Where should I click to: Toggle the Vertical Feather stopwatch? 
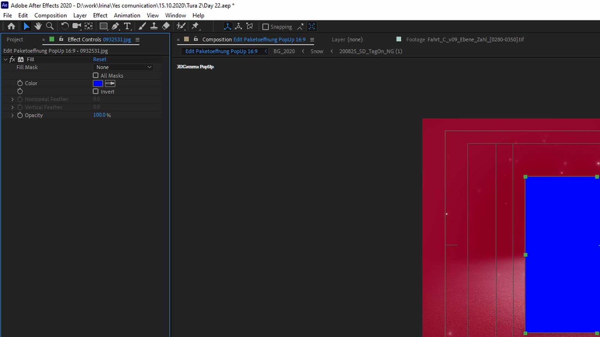20,107
